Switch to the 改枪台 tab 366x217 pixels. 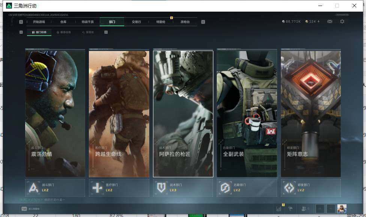pyautogui.click(x=185, y=22)
